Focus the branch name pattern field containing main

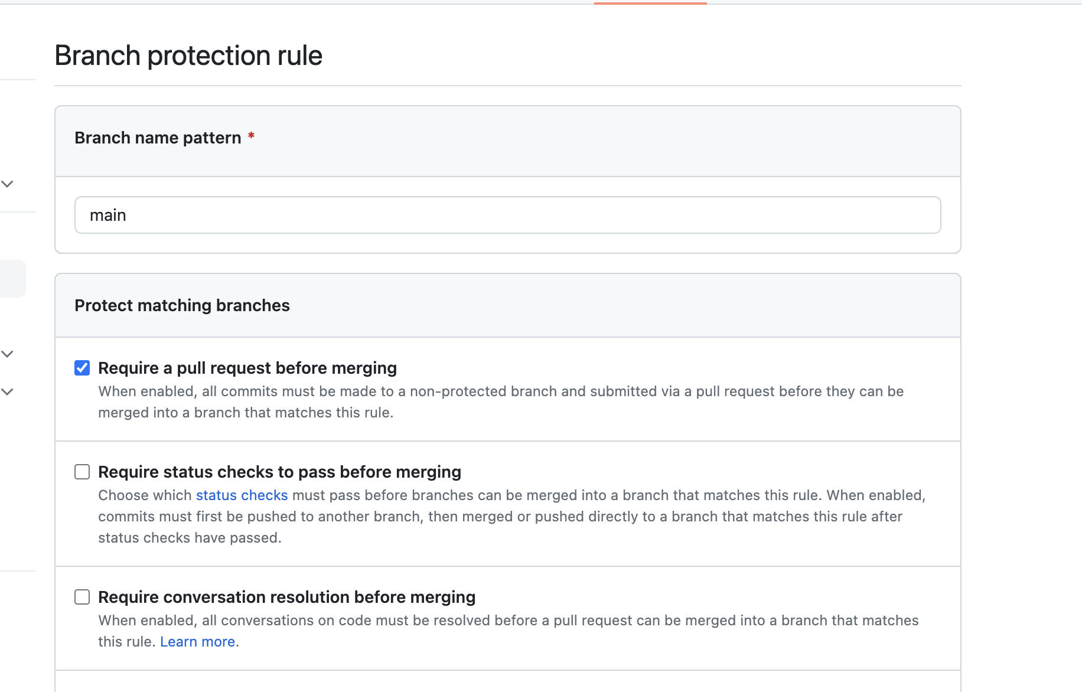pyautogui.click(x=507, y=215)
